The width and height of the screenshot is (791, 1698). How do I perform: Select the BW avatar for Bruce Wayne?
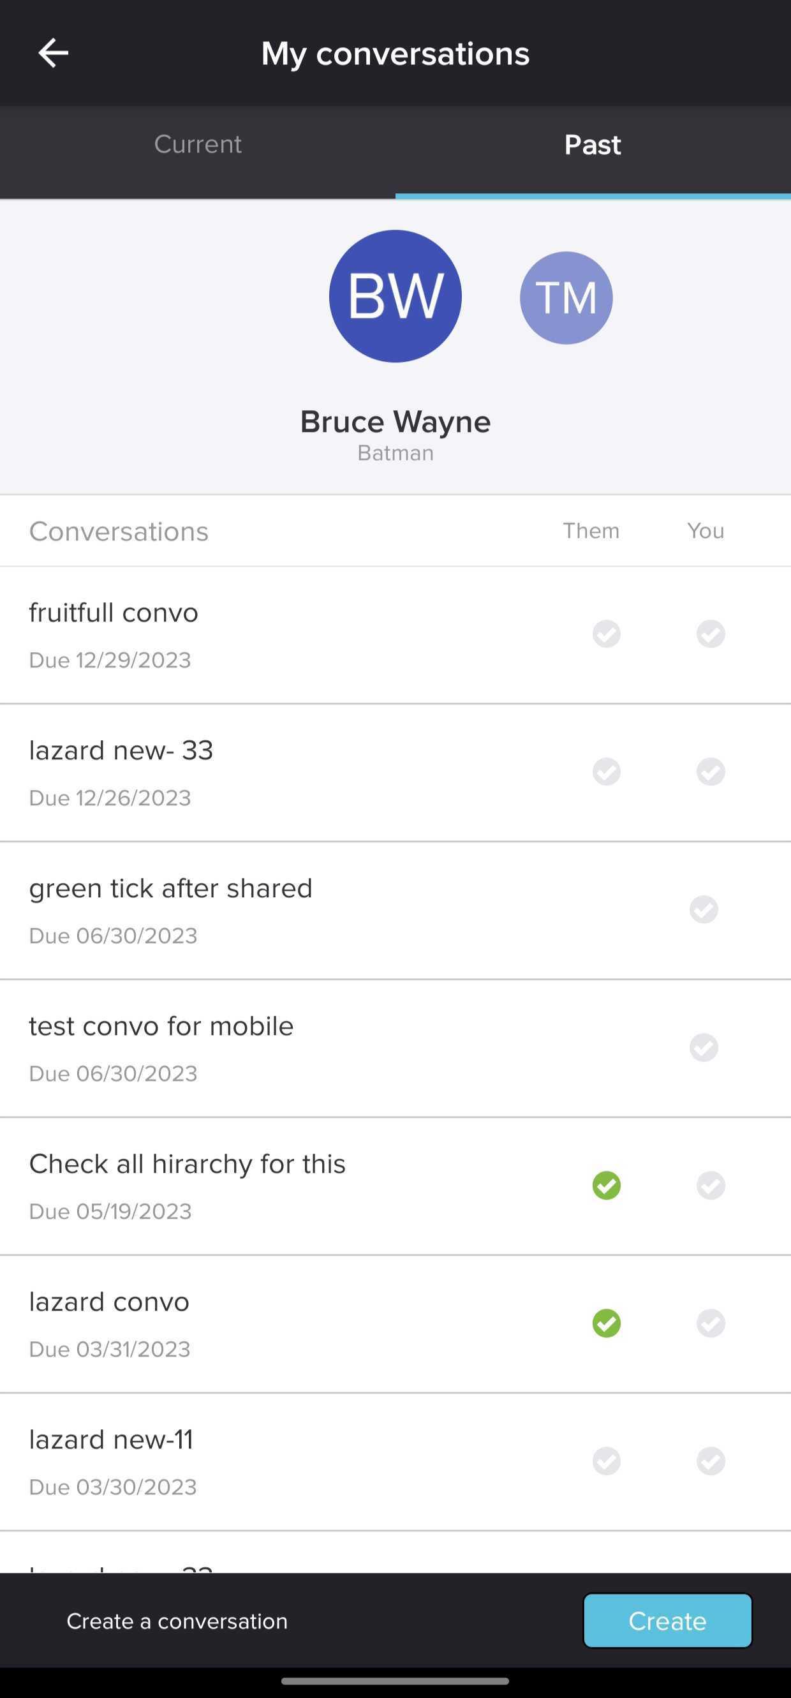pos(395,296)
